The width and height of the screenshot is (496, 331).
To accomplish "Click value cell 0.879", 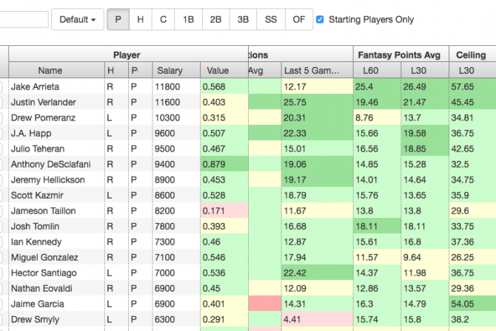I will tap(224, 164).
